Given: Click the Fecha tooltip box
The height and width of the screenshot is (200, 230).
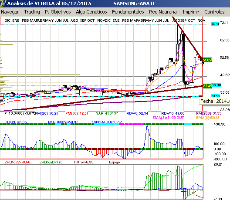Looking at the screenshot, I should [x=215, y=102].
